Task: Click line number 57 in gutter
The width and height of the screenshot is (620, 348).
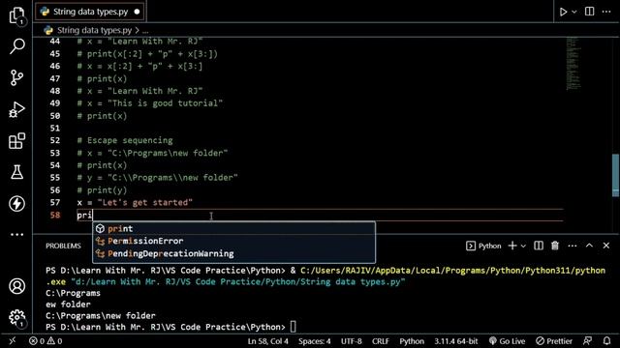Action: (x=55, y=202)
